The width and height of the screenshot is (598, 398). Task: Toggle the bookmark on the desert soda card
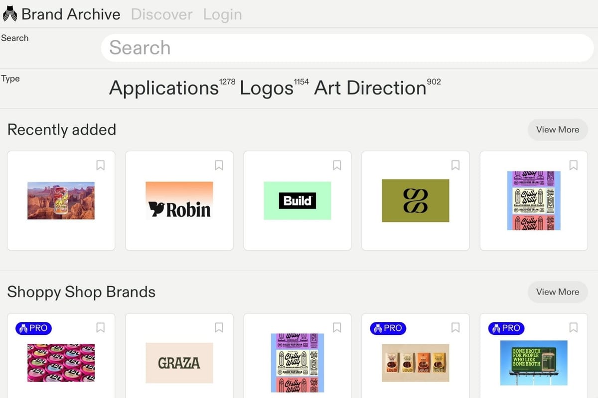coord(101,165)
